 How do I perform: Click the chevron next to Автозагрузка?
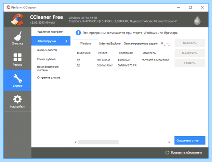66,41
